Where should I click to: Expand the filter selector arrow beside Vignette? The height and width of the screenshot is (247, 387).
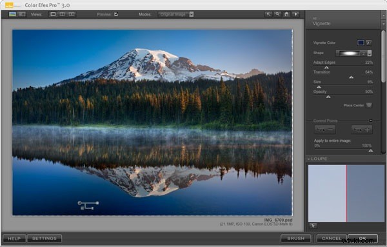point(384,24)
